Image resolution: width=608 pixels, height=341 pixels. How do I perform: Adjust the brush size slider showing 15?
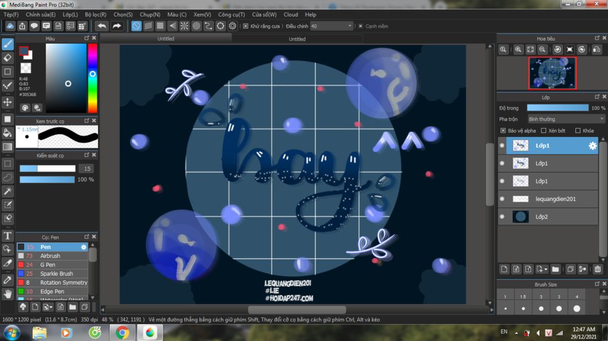pyautogui.click(x=47, y=168)
